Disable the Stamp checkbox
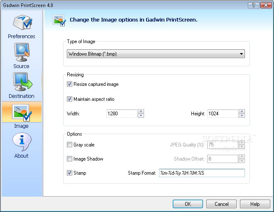 [x=69, y=173]
